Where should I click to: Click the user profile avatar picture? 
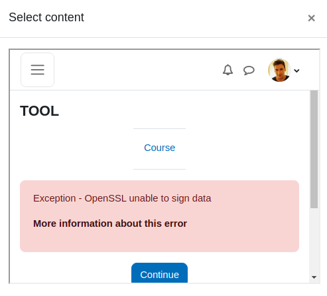279,70
